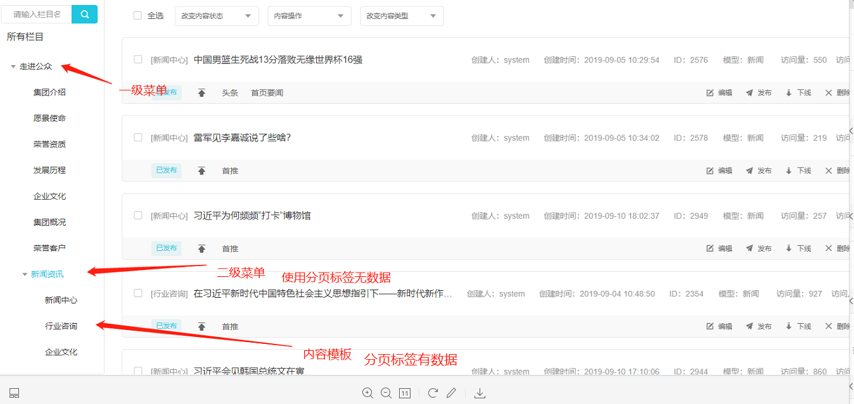Click delete X icon for 雷军见李嘉诚 article
Image resolution: width=854 pixels, height=404 pixels.
(x=829, y=171)
